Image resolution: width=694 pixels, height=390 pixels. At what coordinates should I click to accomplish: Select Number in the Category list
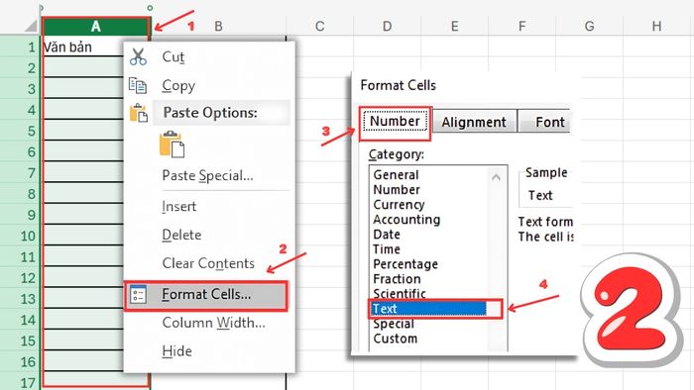pyautogui.click(x=397, y=190)
